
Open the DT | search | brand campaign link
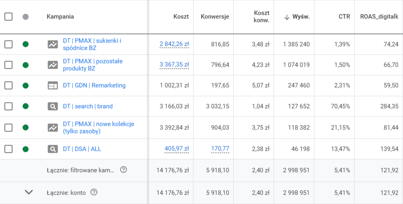[88, 106]
